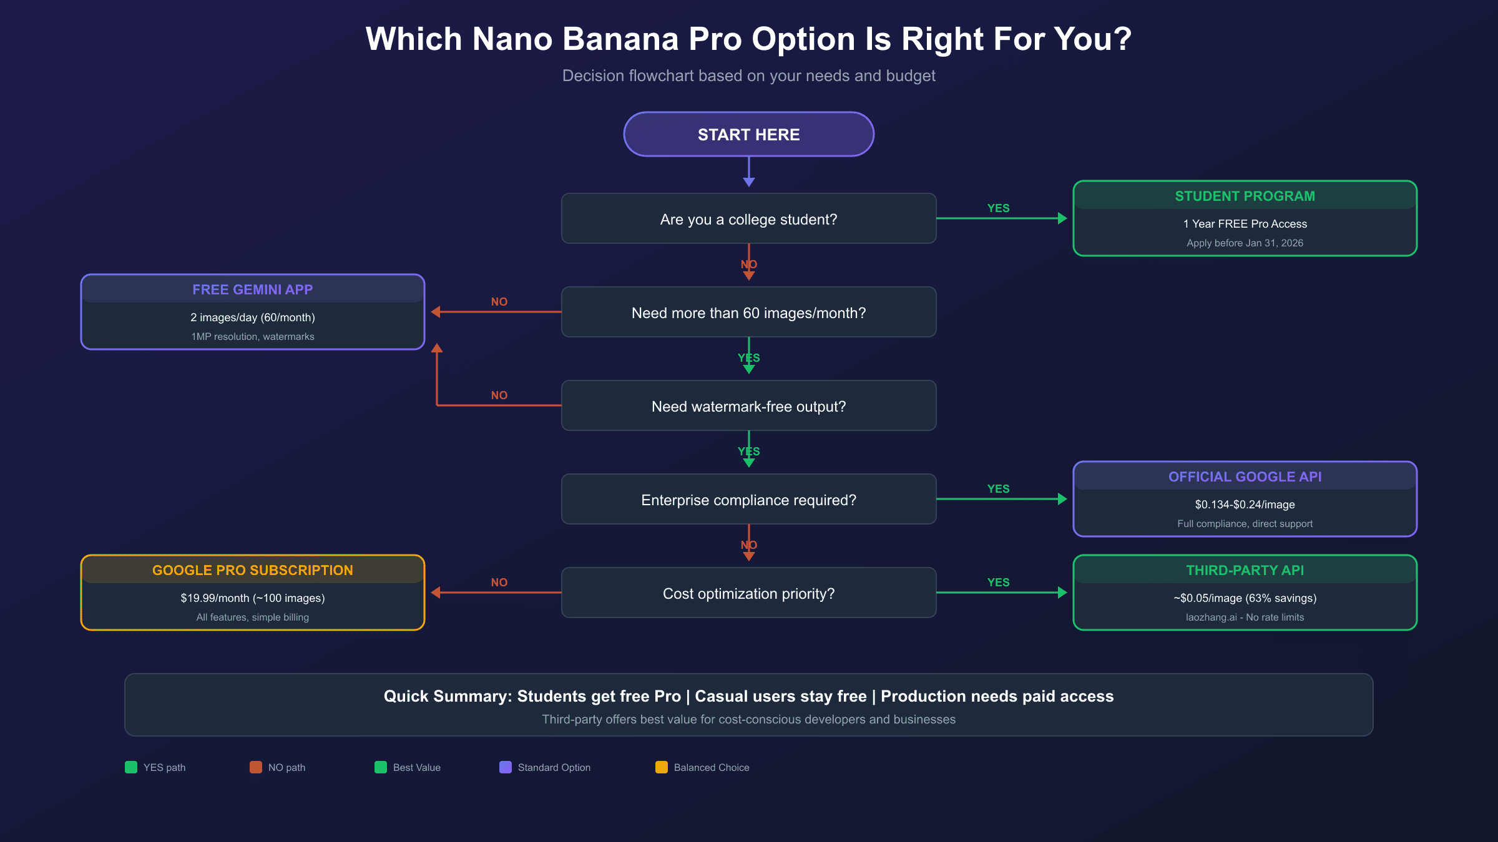The width and height of the screenshot is (1498, 842).
Task: Select the THIRD-PARTY API card
Action: pos(1245,593)
